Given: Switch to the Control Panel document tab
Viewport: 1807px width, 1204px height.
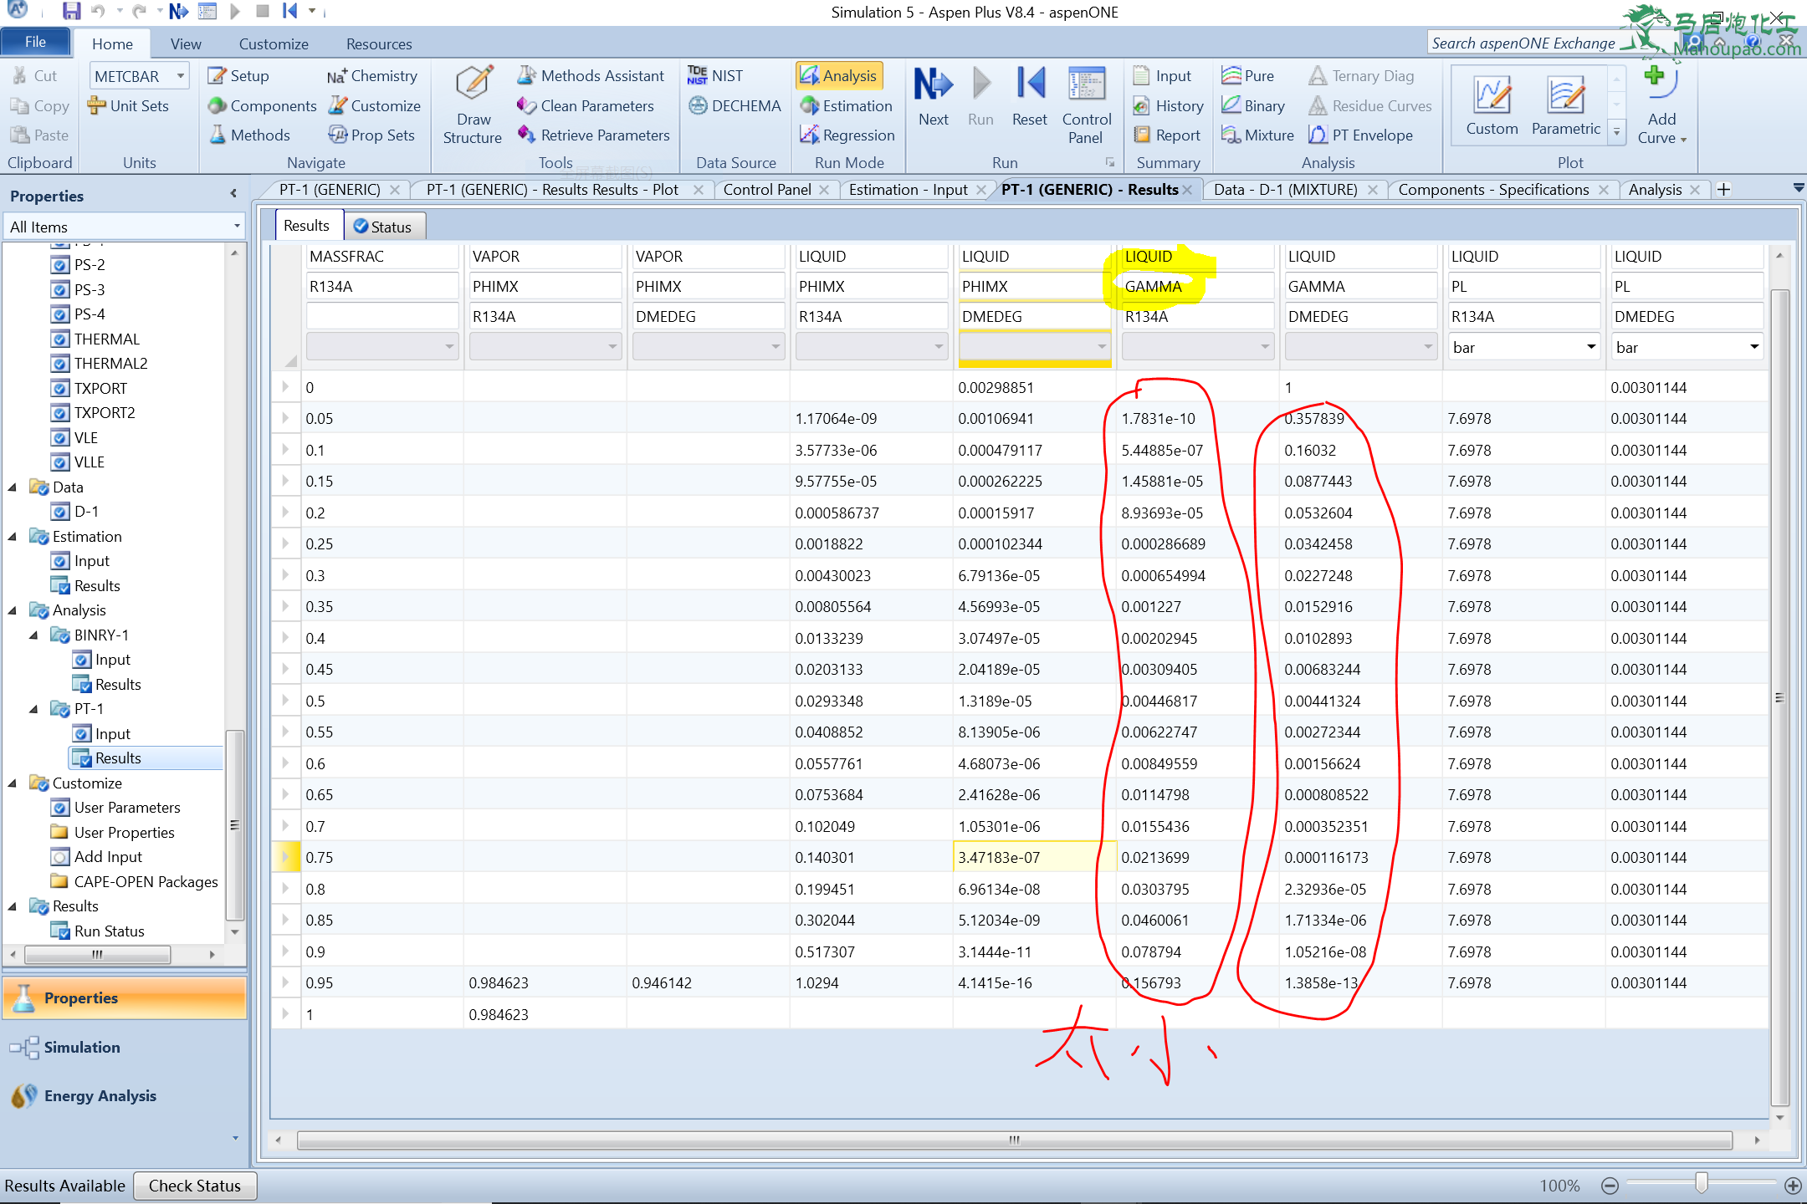Looking at the screenshot, I should [x=767, y=190].
